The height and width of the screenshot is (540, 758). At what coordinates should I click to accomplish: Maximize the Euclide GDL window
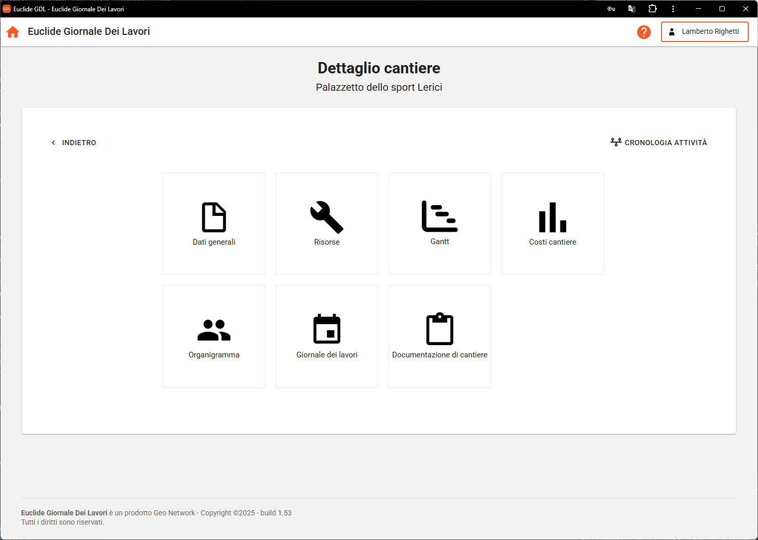722,9
